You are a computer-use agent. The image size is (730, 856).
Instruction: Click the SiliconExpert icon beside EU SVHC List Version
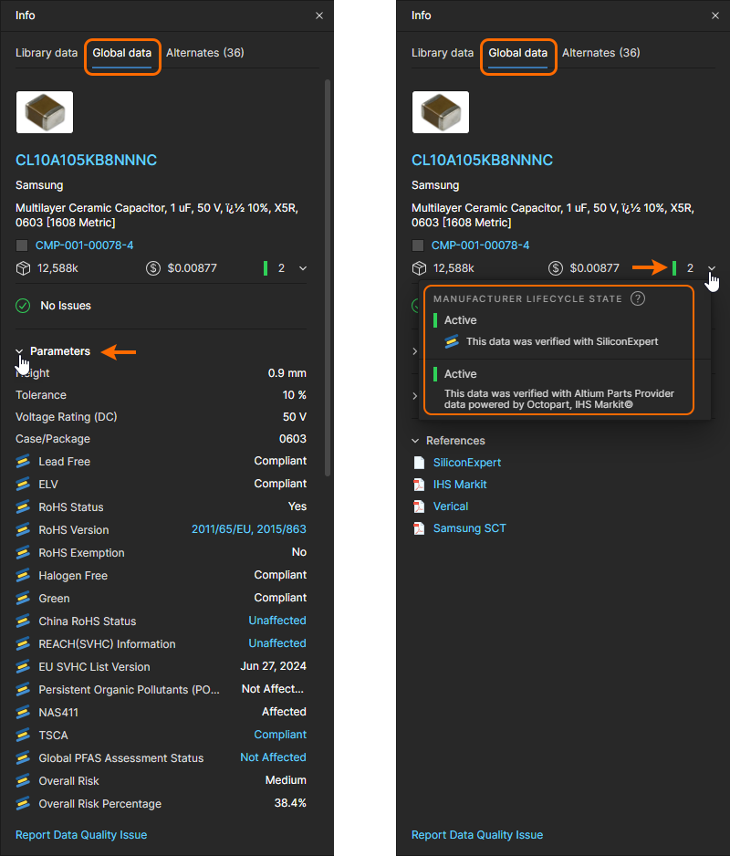click(23, 667)
